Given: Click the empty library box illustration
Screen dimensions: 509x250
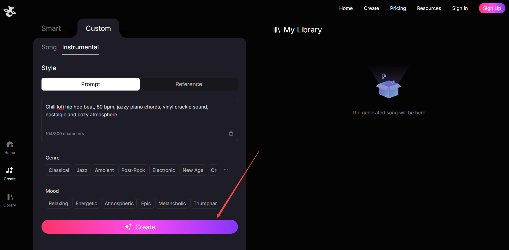Looking at the screenshot, I should pos(388,86).
